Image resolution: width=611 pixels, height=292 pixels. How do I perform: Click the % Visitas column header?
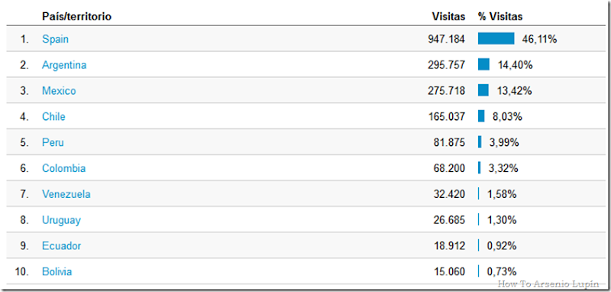[x=500, y=17]
